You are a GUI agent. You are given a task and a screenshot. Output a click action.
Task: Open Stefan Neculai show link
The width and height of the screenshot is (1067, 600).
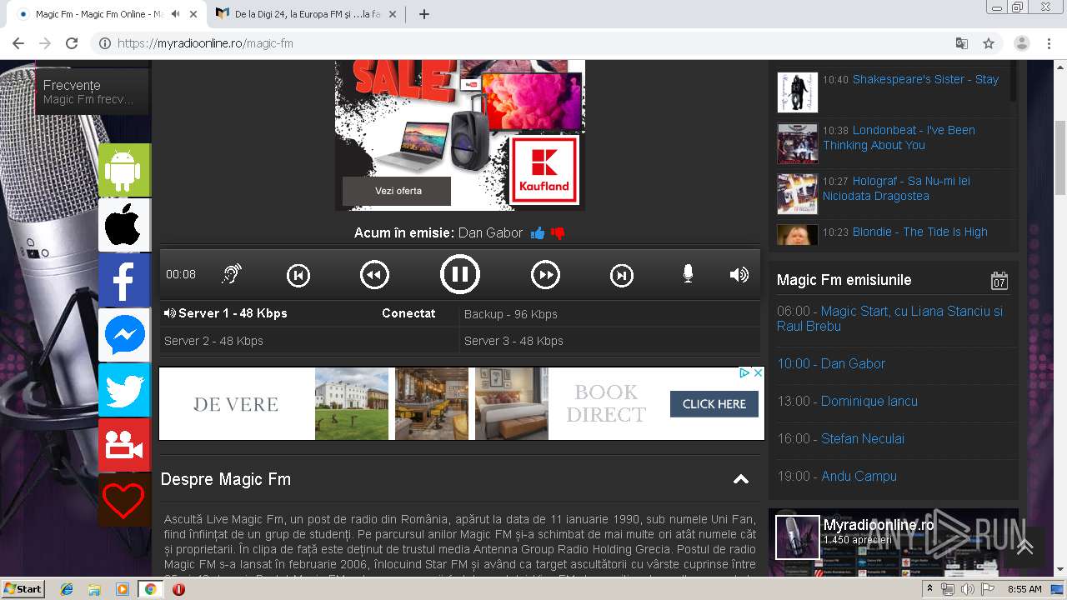(x=862, y=438)
